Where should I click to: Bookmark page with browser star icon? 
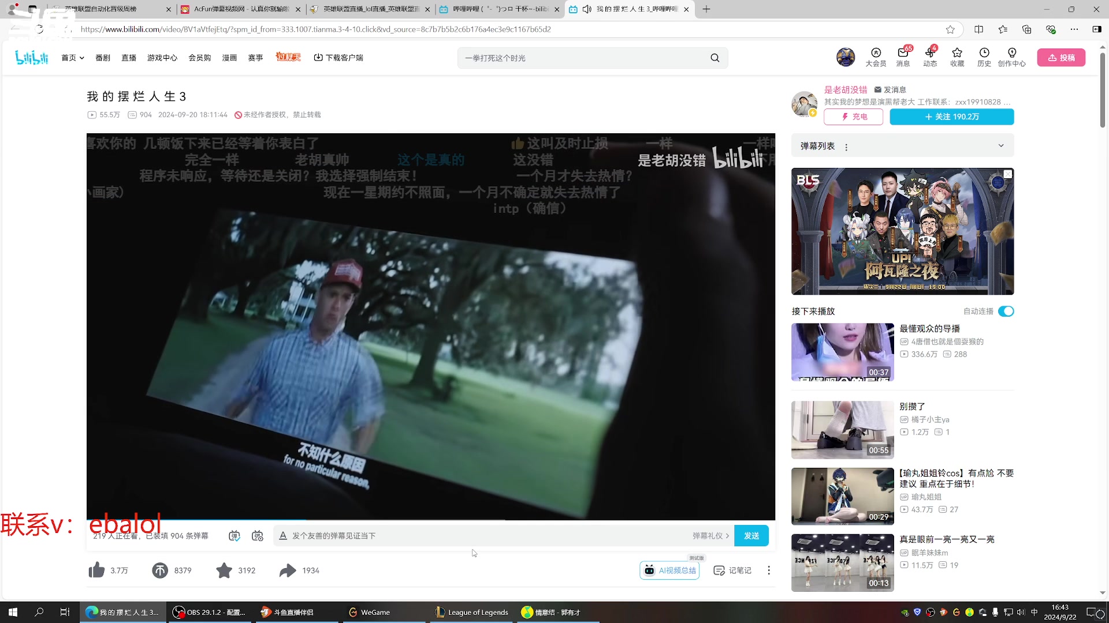click(950, 29)
